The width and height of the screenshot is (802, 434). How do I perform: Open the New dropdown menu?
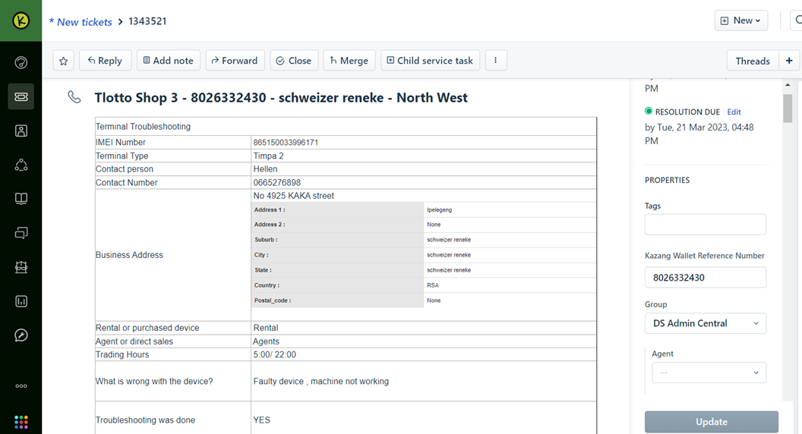click(x=741, y=20)
